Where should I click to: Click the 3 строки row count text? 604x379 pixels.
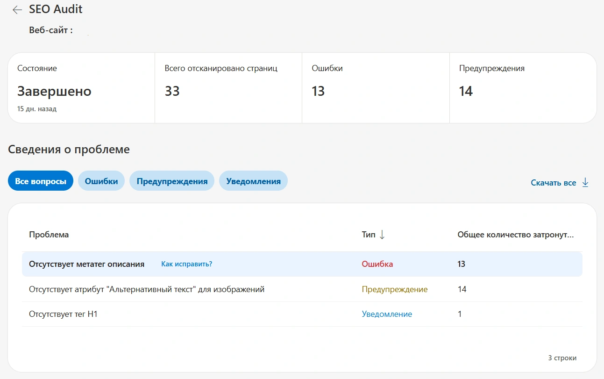562,358
